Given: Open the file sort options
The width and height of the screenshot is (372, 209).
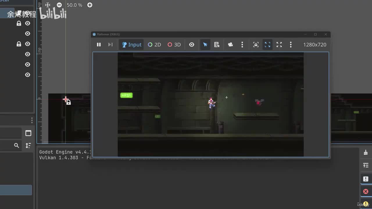Looking at the screenshot, I should [28, 145].
